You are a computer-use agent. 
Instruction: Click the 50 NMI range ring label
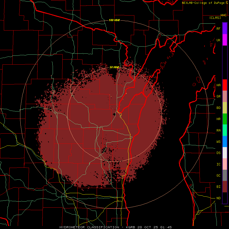tap(114, 67)
